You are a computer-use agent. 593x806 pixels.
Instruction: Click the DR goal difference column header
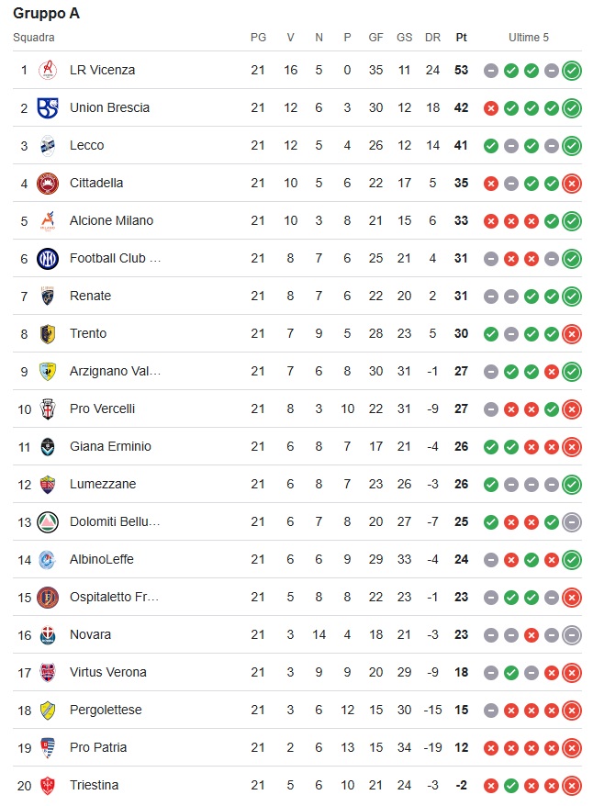(x=432, y=38)
